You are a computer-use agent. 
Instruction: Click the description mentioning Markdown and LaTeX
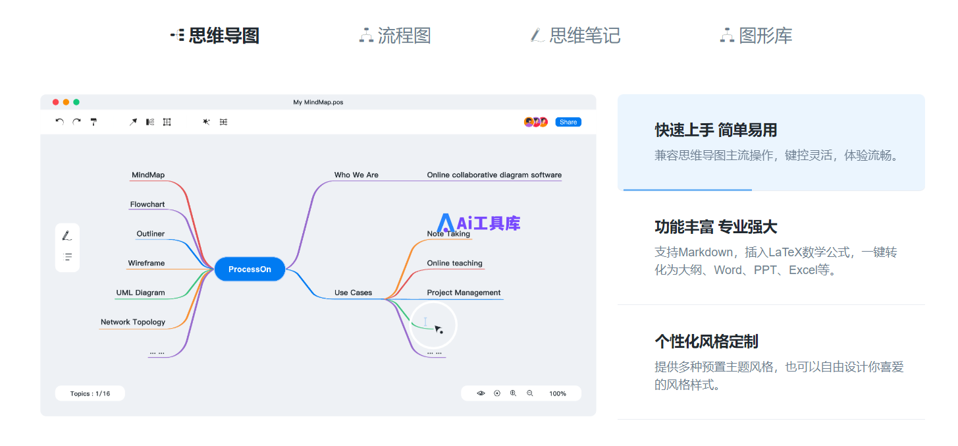click(x=776, y=262)
